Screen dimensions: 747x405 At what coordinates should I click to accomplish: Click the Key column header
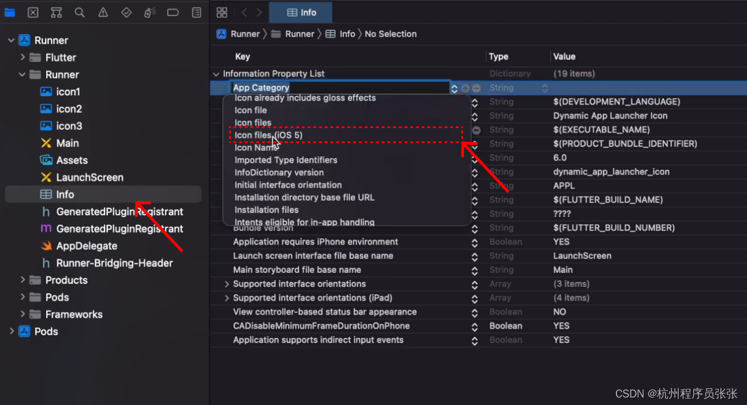[x=242, y=57]
